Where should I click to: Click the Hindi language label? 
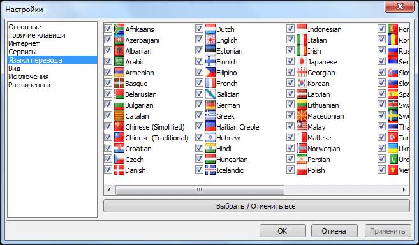pyautogui.click(x=224, y=149)
